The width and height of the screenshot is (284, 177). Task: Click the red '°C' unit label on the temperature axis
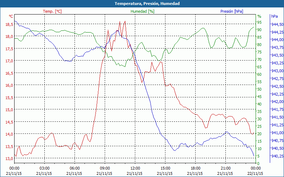coord(11,16)
